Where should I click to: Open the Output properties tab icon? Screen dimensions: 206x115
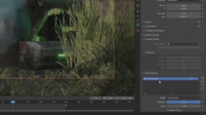coord(138,6)
